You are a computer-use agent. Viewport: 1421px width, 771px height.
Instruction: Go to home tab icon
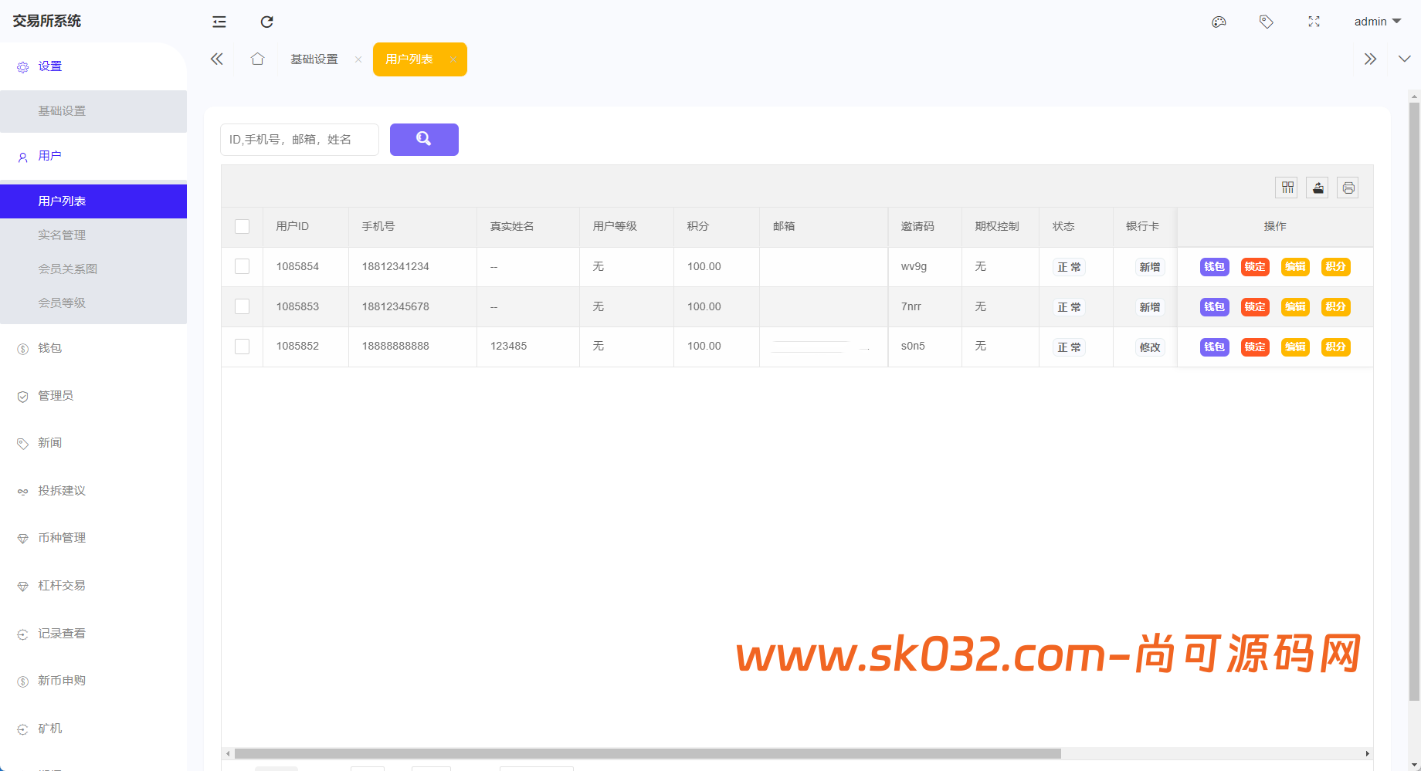pyautogui.click(x=257, y=59)
